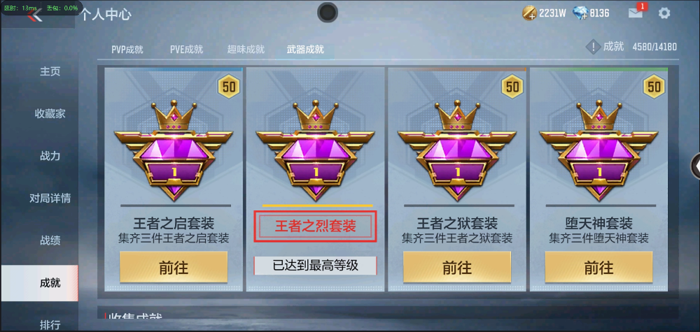Expand the side panel arrow on right edge
This screenshot has width=700, height=332.
coord(696,166)
